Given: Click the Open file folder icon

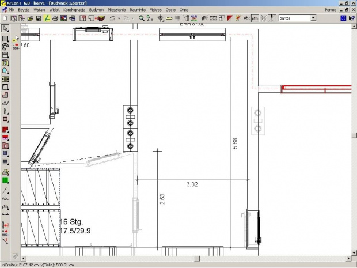Looking at the screenshot, I should coord(30,18).
